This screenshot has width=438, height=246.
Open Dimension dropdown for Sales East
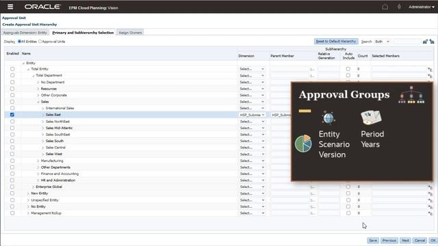tap(252, 115)
